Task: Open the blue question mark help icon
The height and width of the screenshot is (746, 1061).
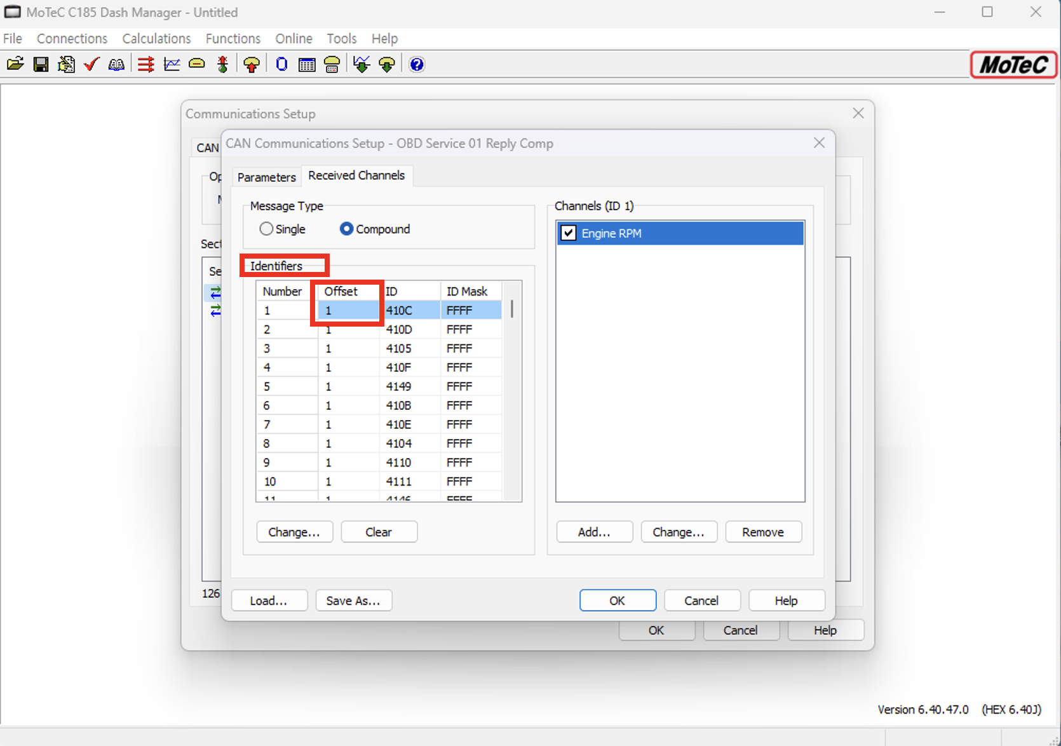Action: [x=417, y=64]
